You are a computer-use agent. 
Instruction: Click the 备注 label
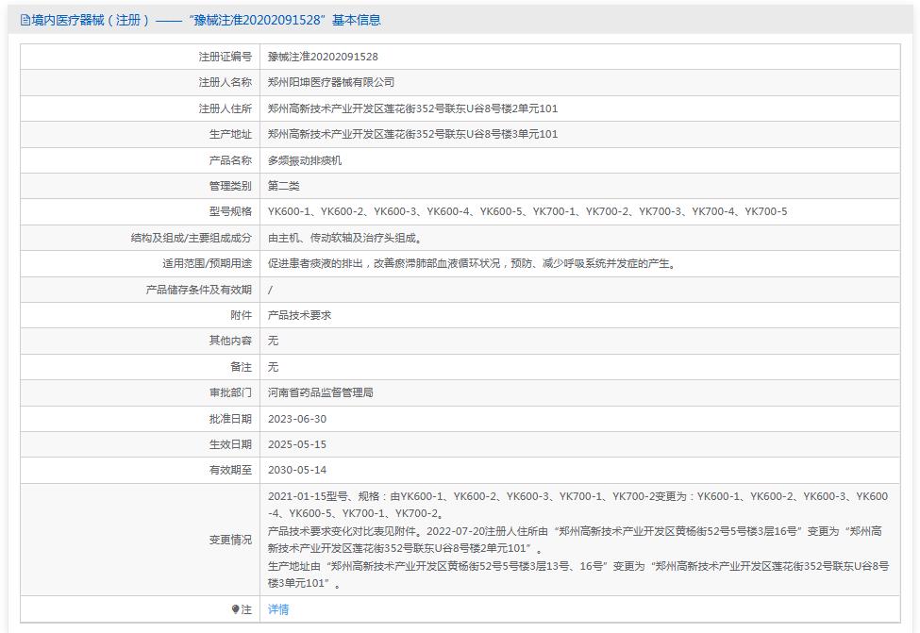tap(241, 367)
